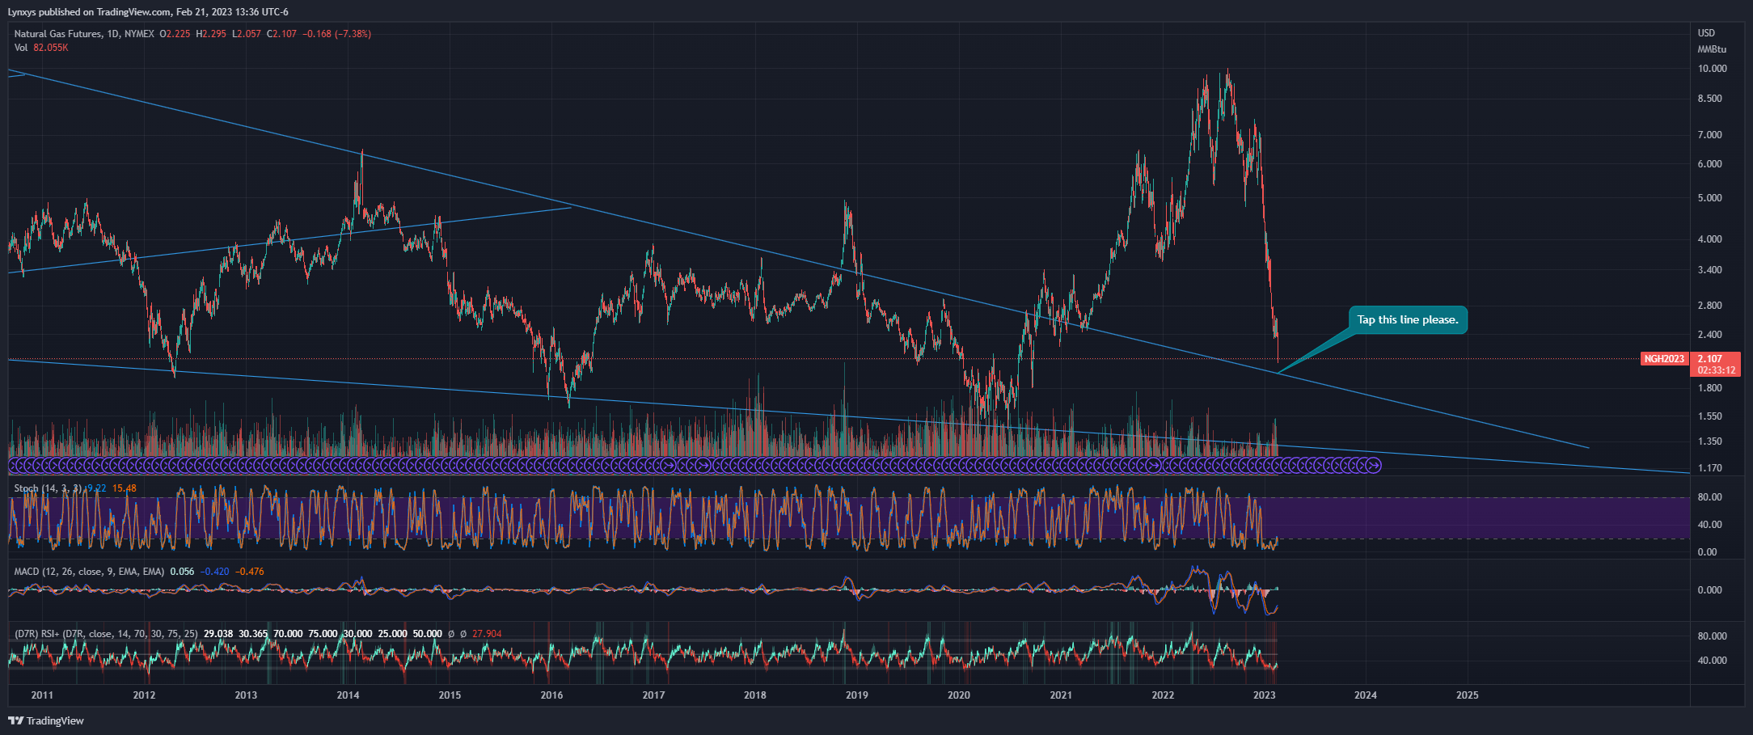Click the 2012 label on time axis
The image size is (1753, 735).
(144, 695)
